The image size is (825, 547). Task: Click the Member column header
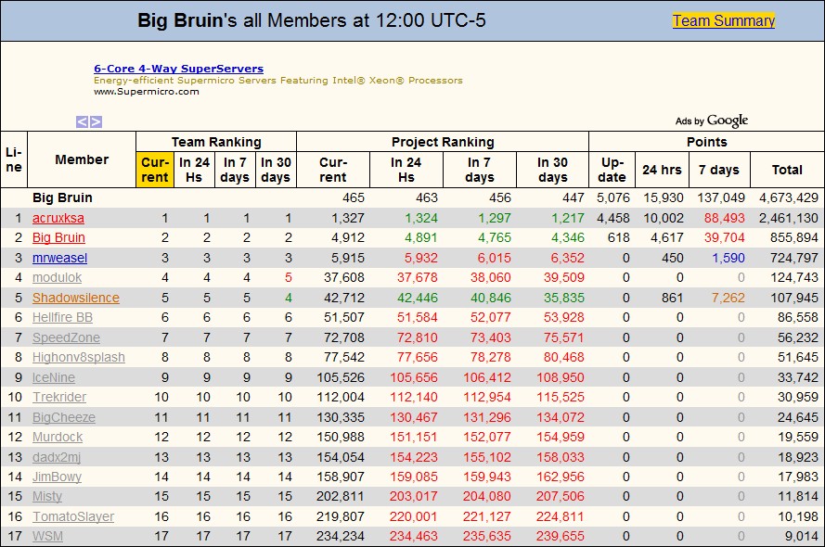[82, 159]
